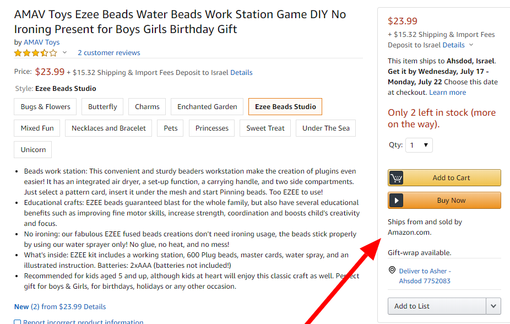Image resolution: width=510 pixels, height=324 pixels.
Task: Select the Unicorn style option
Action: click(x=33, y=150)
